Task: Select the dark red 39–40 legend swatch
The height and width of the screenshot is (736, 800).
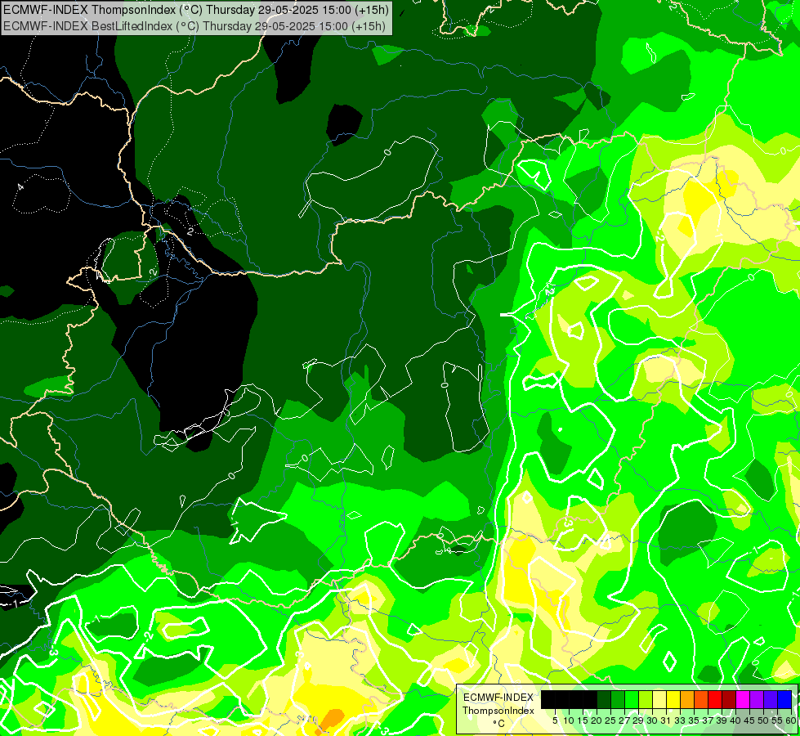Action: (x=729, y=700)
